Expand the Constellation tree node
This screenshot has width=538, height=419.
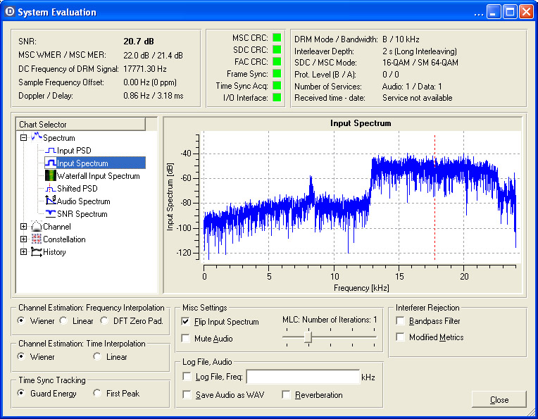click(23, 239)
